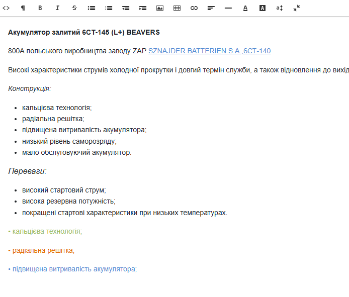Open the text background color picker
This screenshot has width=349, height=297.
pyautogui.click(x=263, y=8)
